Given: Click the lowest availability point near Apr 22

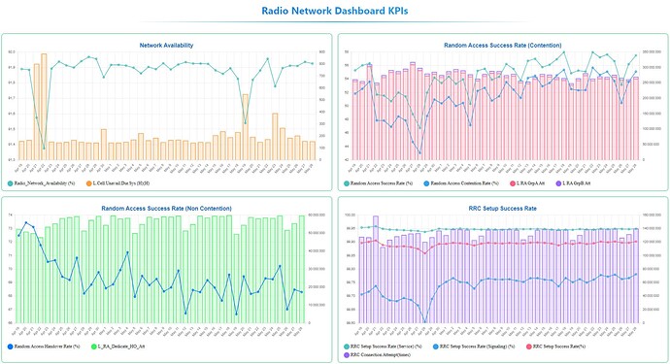Looking at the screenshot, I should pyautogui.click(x=44, y=149).
